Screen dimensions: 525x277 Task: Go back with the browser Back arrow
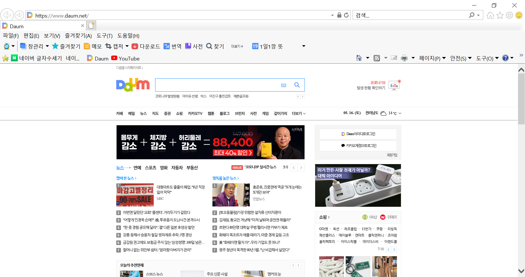(x=7, y=15)
